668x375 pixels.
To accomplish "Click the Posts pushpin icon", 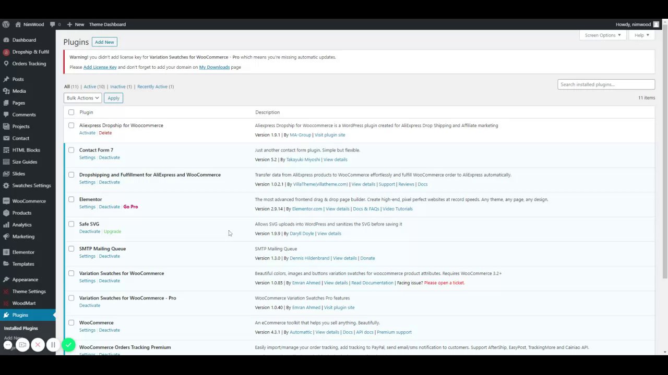I will click(6, 79).
